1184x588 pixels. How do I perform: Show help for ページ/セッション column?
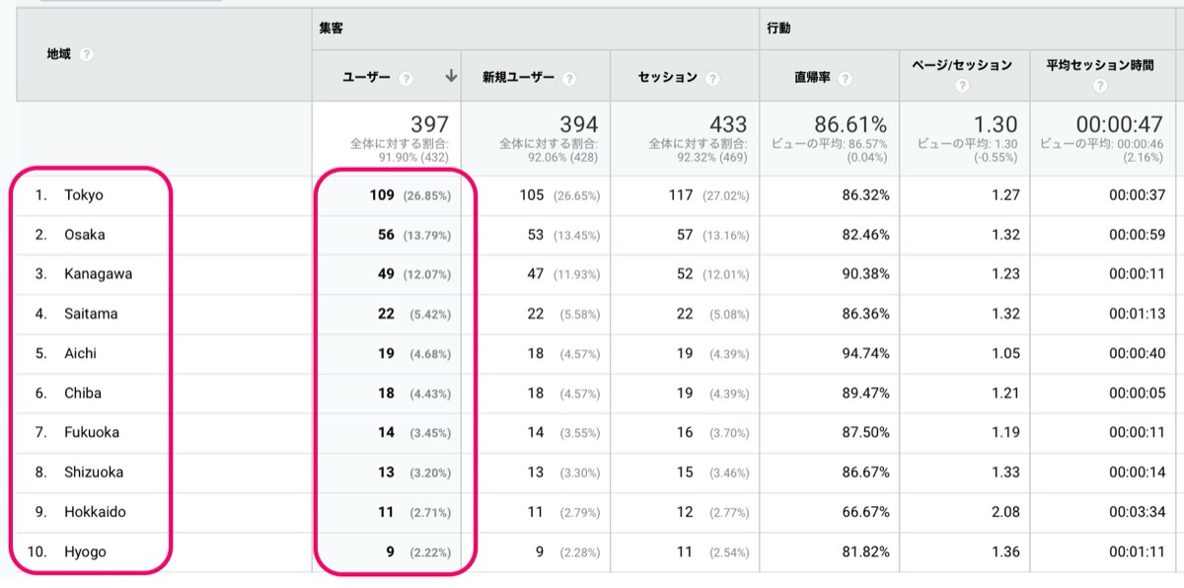pos(962,86)
